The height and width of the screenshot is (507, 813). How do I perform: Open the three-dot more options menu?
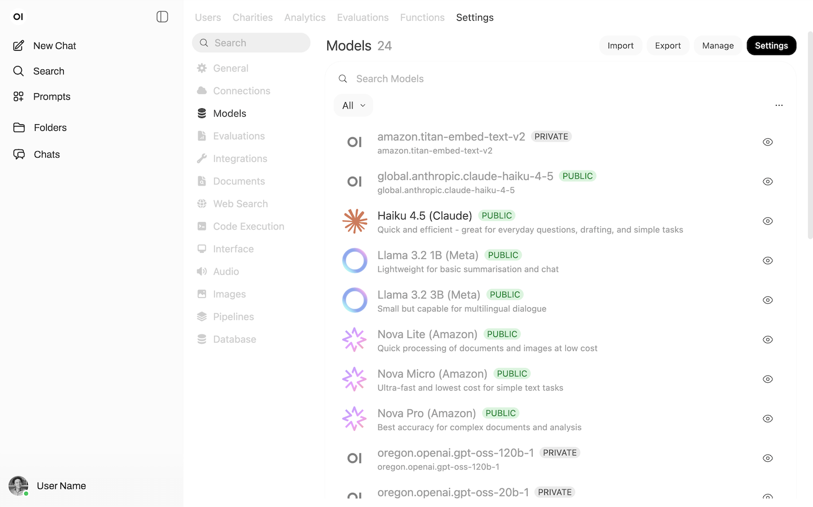click(779, 105)
